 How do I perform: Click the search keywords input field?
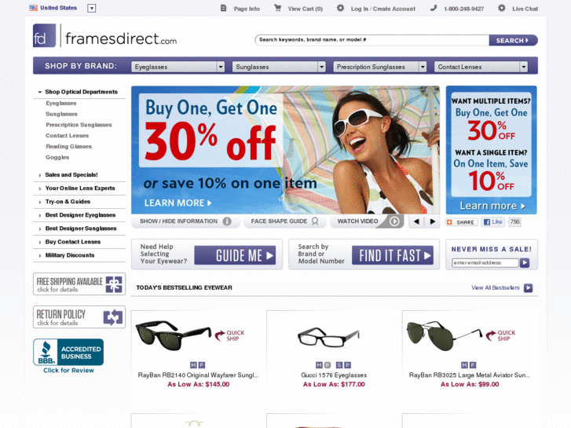point(372,40)
